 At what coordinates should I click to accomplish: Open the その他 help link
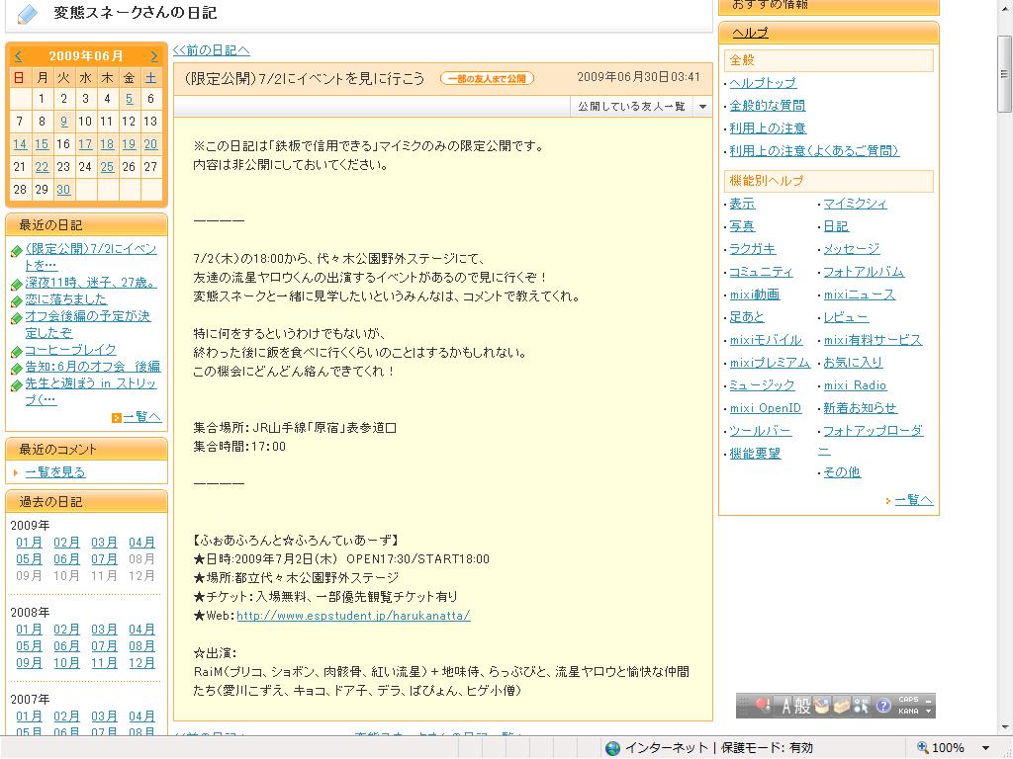coord(842,472)
